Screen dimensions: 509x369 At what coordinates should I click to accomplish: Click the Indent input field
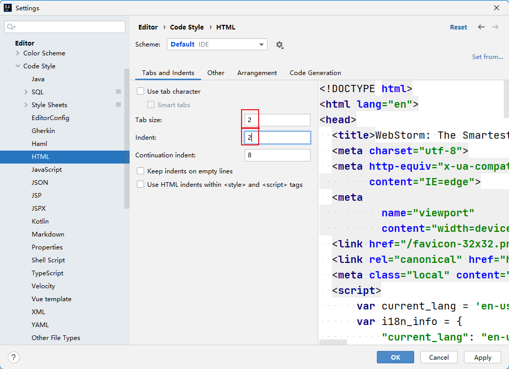click(277, 138)
